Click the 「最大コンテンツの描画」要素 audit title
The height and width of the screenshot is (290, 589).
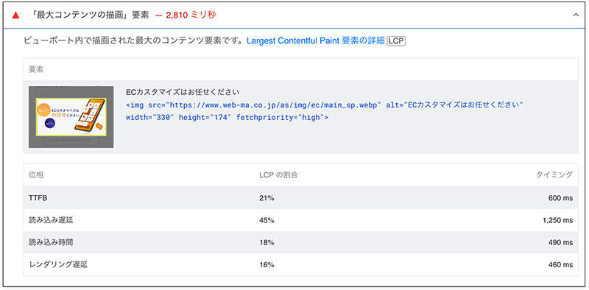pyautogui.click(x=90, y=15)
